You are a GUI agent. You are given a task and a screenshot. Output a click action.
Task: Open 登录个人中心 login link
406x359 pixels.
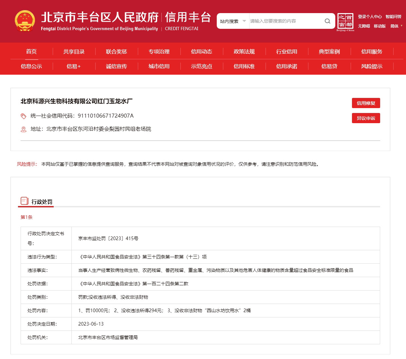tap(370, 16)
